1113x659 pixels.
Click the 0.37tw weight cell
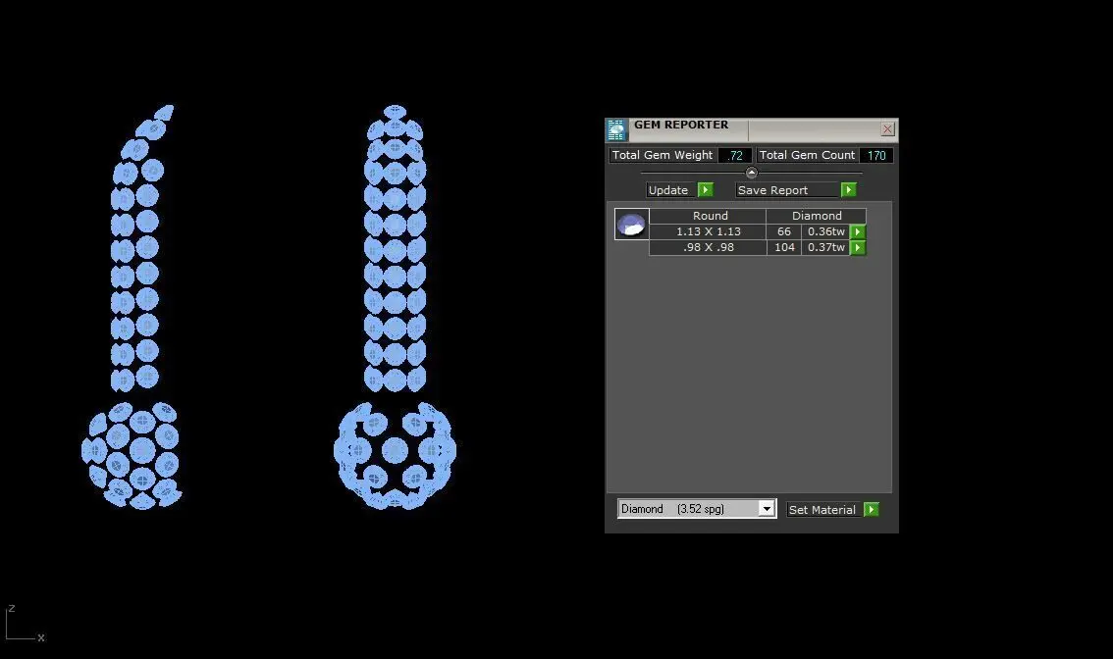coord(825,247)
